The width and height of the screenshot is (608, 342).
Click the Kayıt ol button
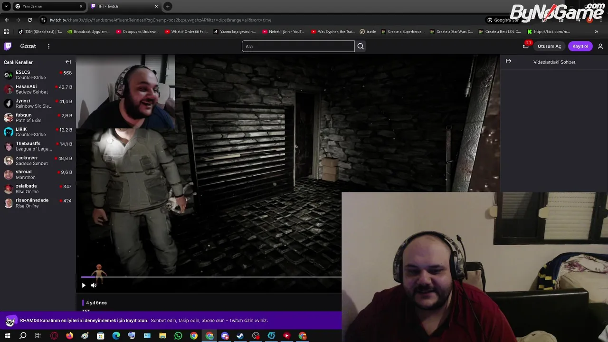[x=580, y=46]
